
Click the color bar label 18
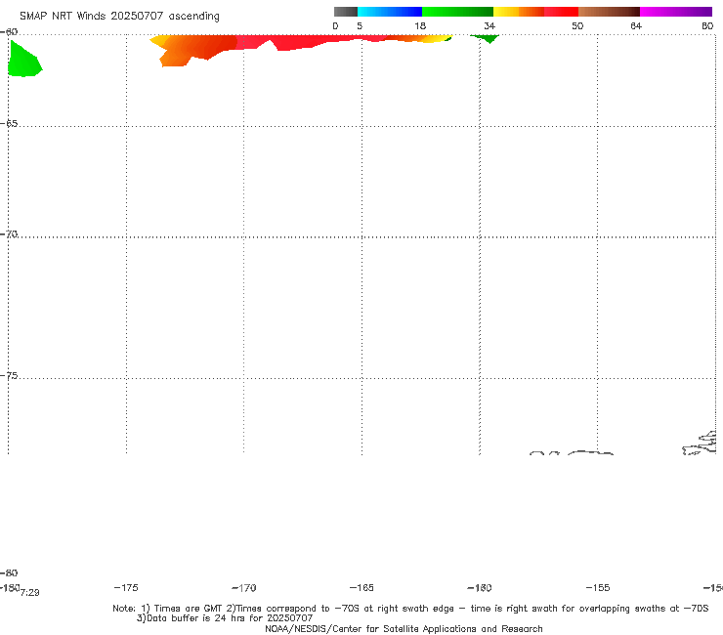point(420,25)
